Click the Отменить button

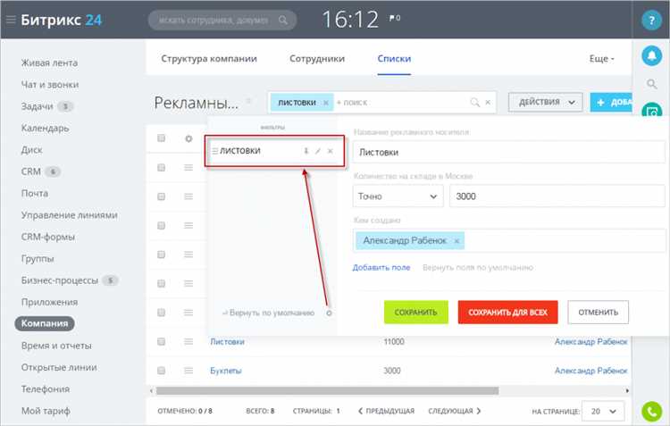(x=599, y=313)
